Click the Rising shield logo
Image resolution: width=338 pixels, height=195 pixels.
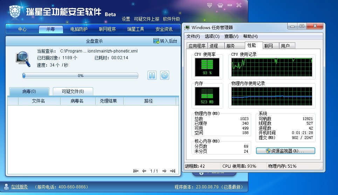pyautogui.click(x=15, y=12)
